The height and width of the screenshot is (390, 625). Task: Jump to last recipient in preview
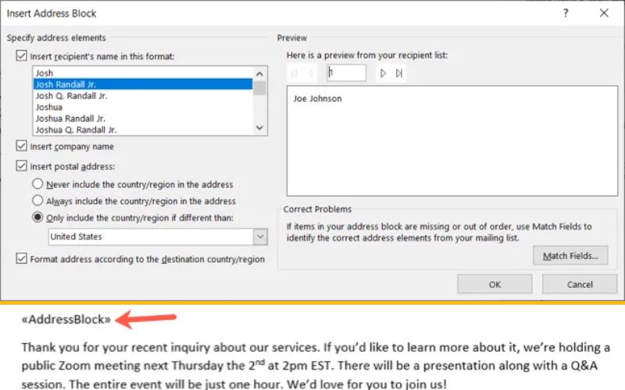pyautogui.click(x=398, y=73)
